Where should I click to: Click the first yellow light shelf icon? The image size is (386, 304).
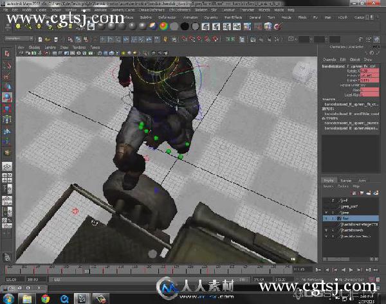pos(18,26)
